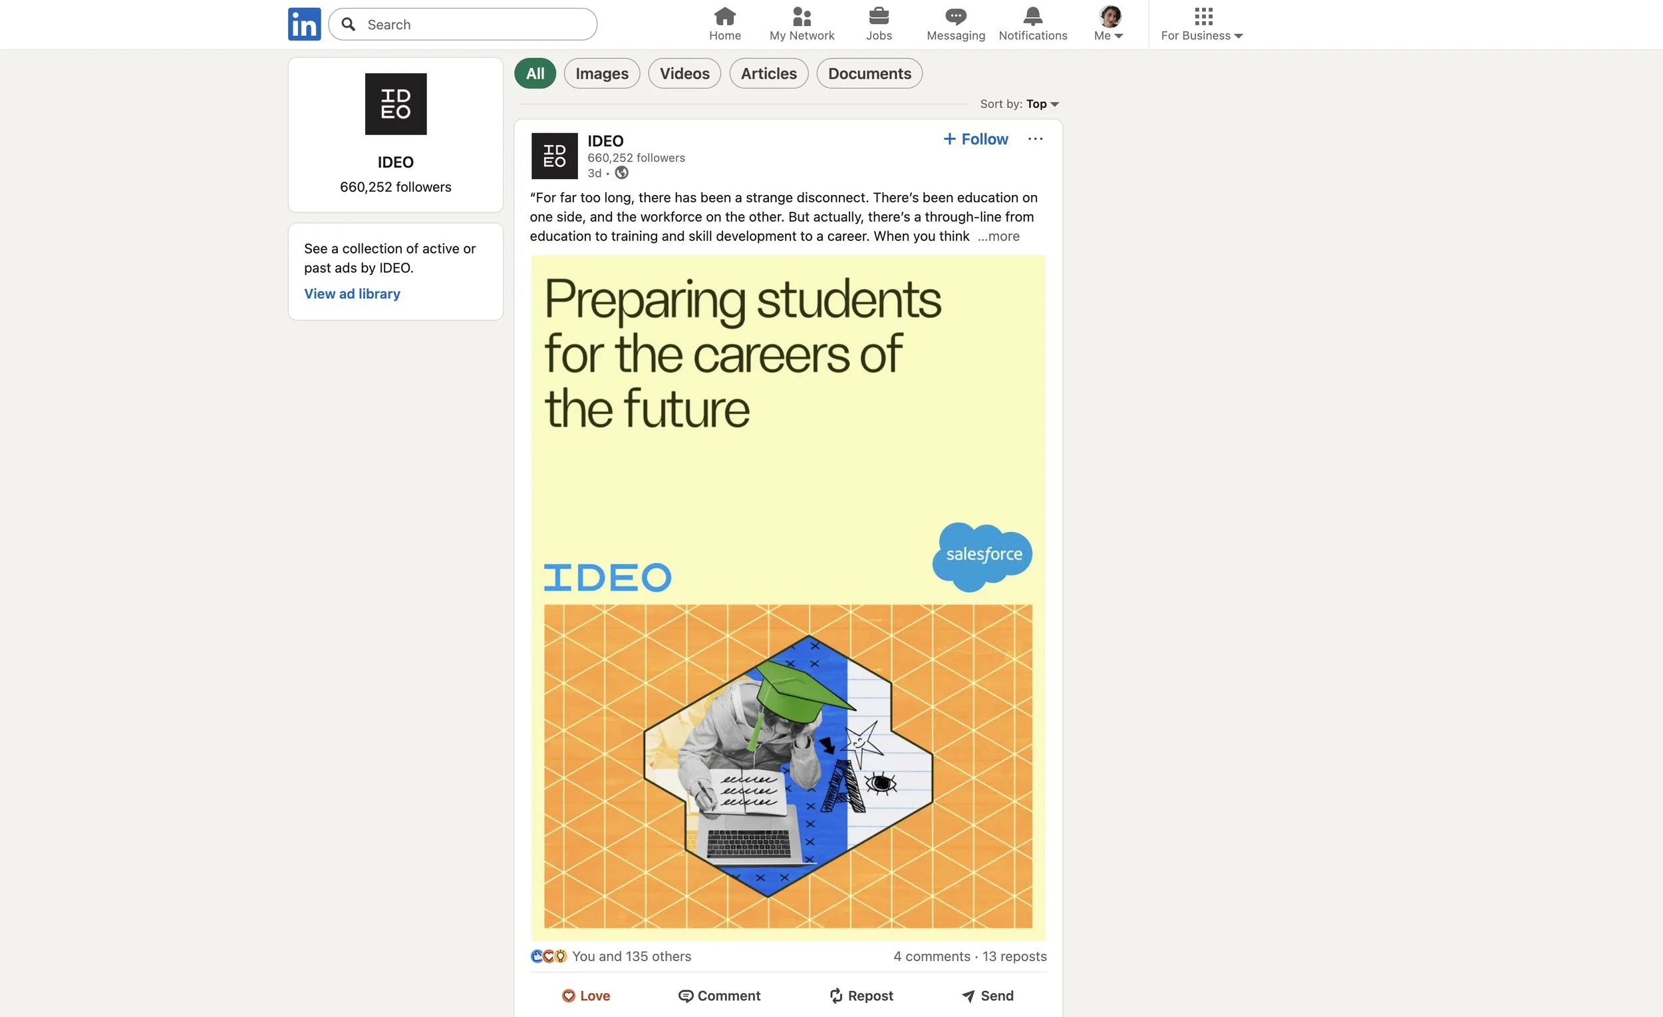1663x1017 pixels.
Task: Open IDEO name in post header
Action: tap(605, 141)
